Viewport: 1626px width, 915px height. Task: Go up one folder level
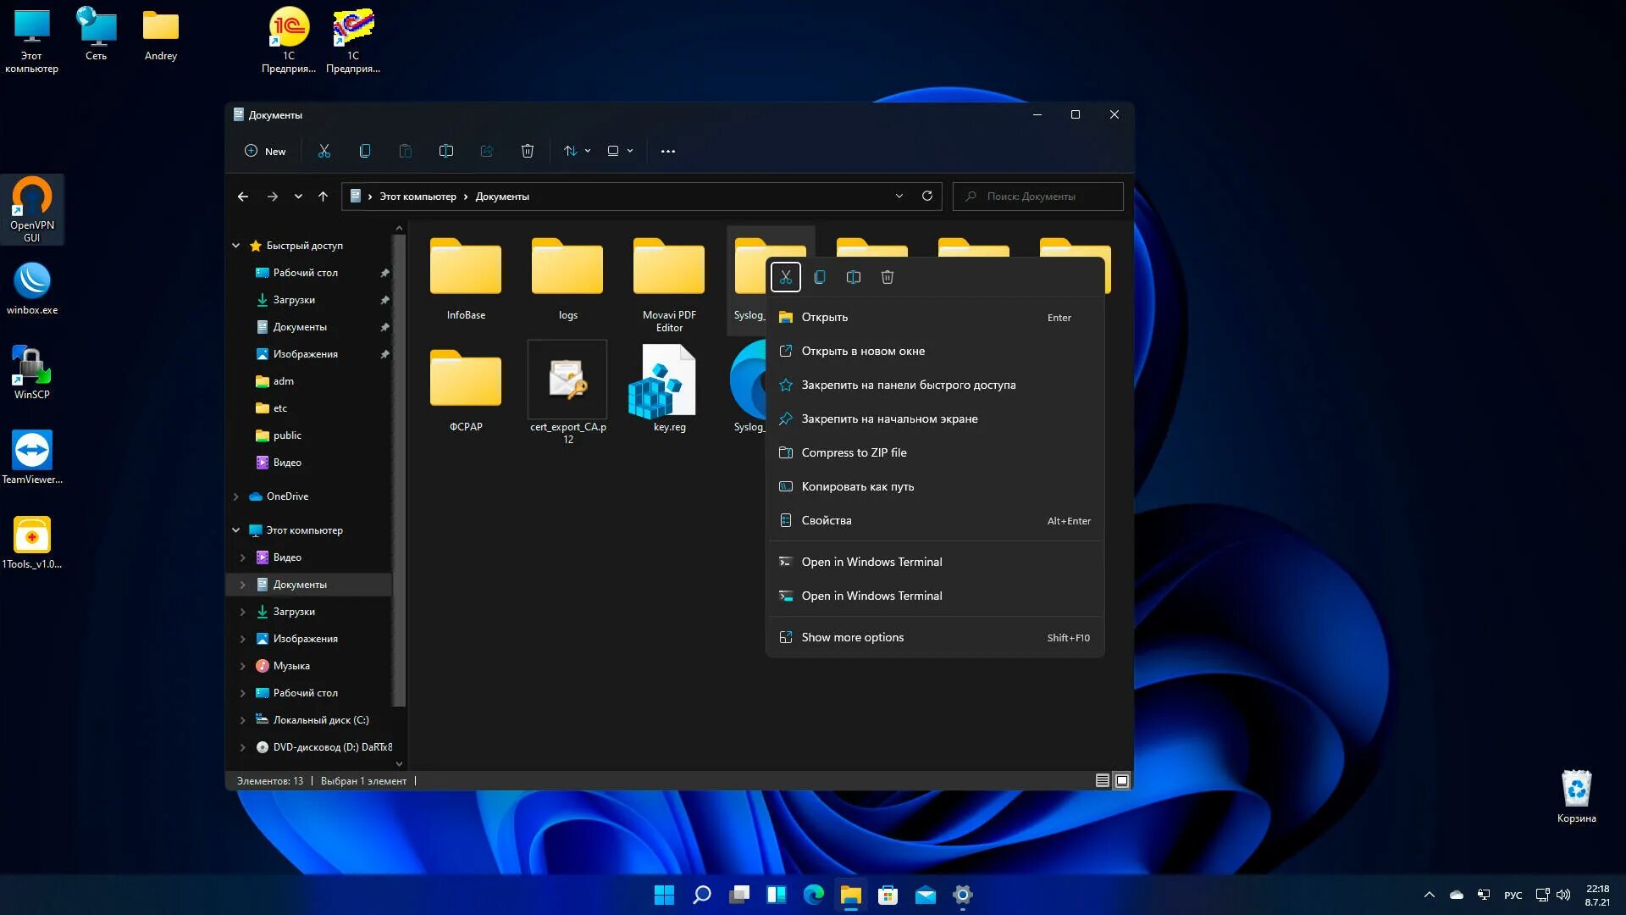[x=323, y=196]
